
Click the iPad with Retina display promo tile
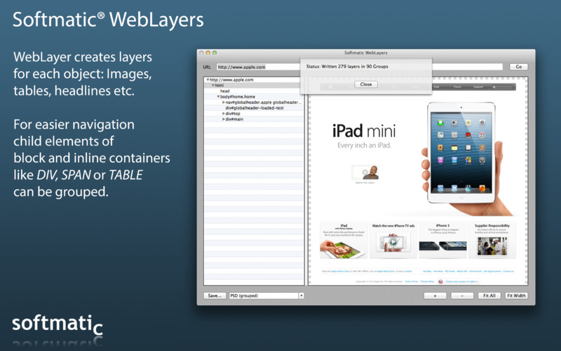[x=344, y=240]
